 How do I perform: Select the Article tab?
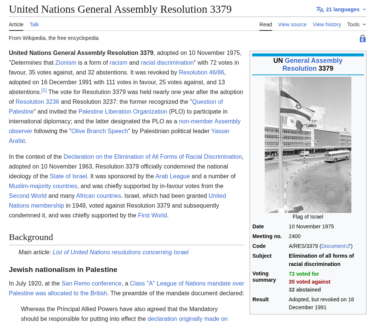pyautogui.click(x=16, y=24)
